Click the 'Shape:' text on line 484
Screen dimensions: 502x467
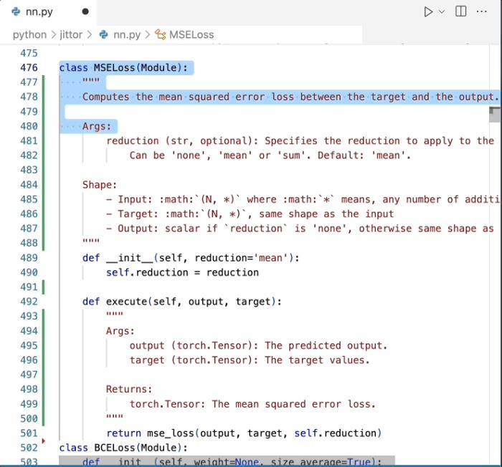click(100, 185)
